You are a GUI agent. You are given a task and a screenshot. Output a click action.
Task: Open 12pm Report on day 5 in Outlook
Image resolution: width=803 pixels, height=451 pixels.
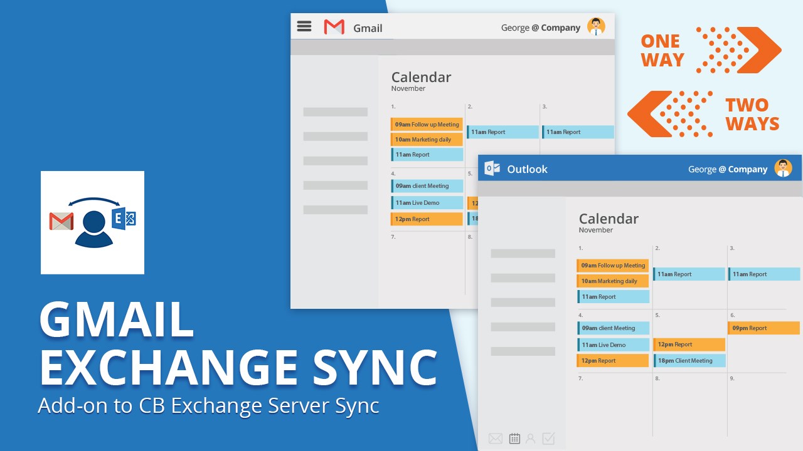(689, 345)
